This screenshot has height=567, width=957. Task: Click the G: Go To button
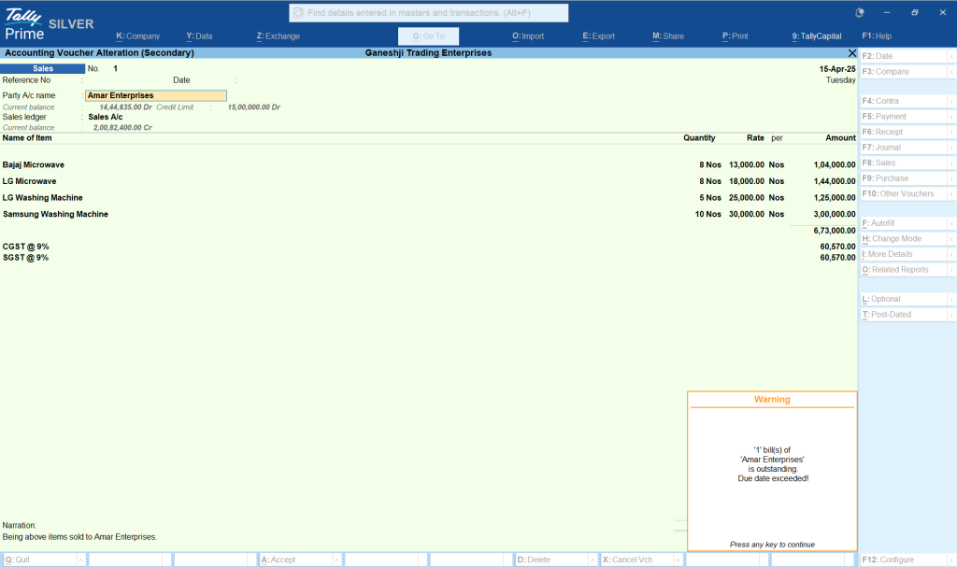coord(428,36)
